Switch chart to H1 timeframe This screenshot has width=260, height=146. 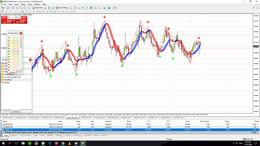click(x=59, y=12)
